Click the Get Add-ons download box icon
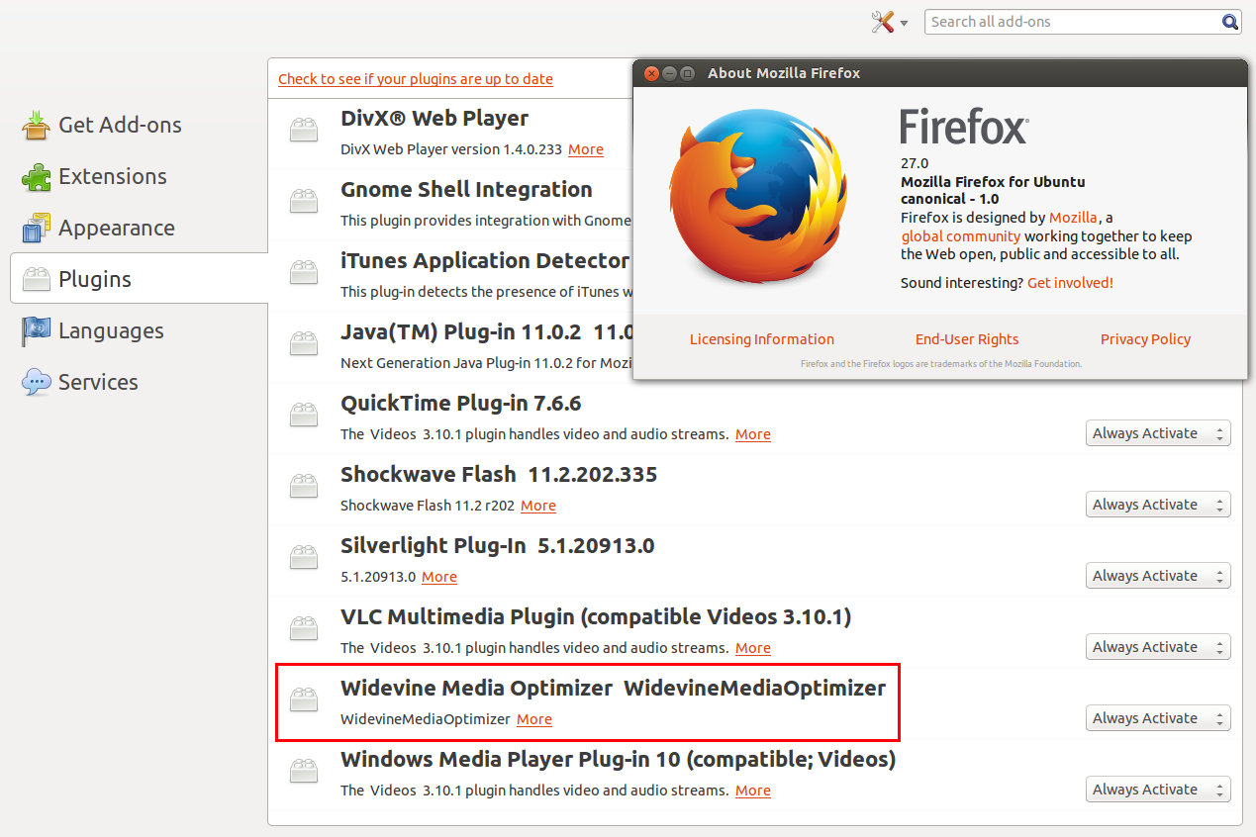 click(37, 125)
